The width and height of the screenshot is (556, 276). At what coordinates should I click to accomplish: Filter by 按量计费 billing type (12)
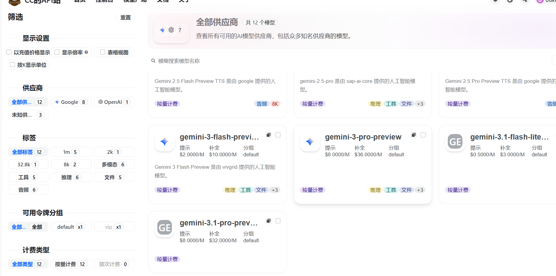point(71,264)
